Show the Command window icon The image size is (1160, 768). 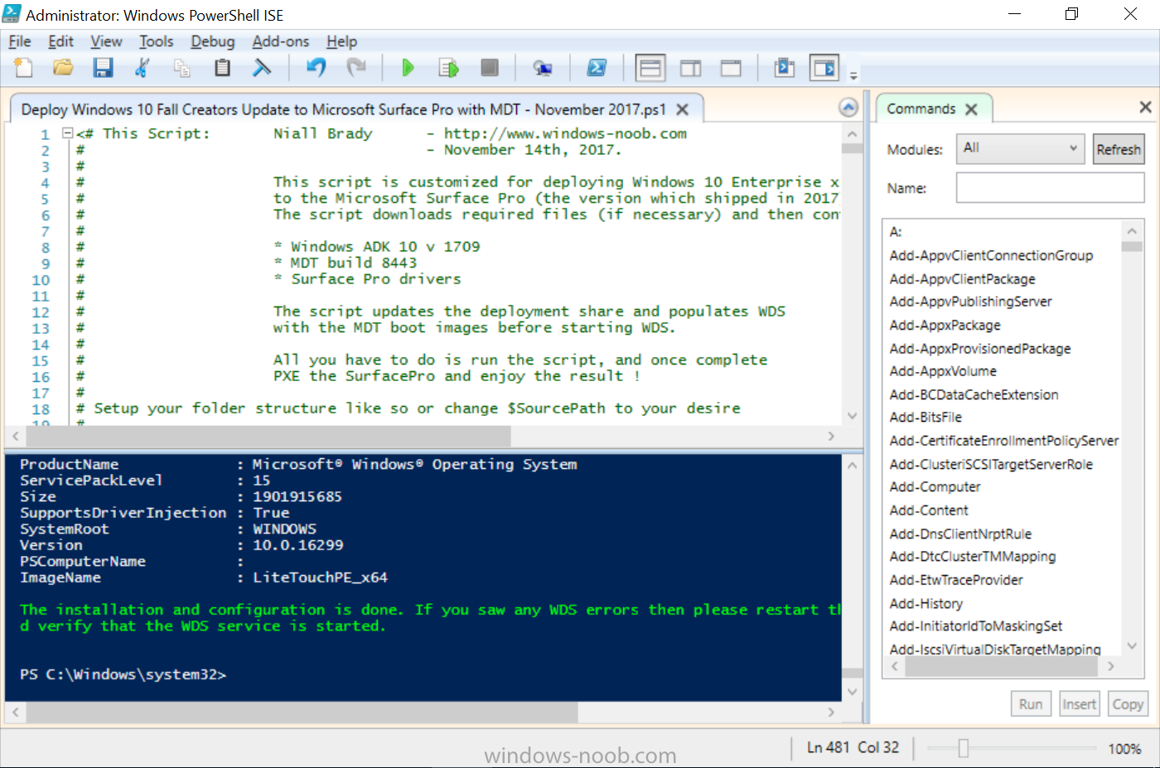(784, 68)
